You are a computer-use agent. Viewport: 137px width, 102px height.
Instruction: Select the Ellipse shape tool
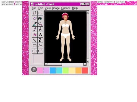point(35,51)
